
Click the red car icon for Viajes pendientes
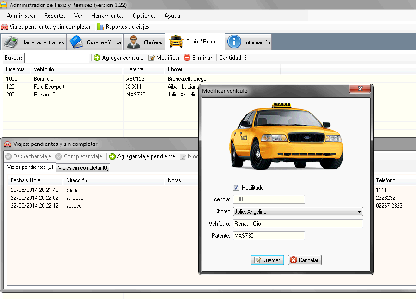point(5,27)
